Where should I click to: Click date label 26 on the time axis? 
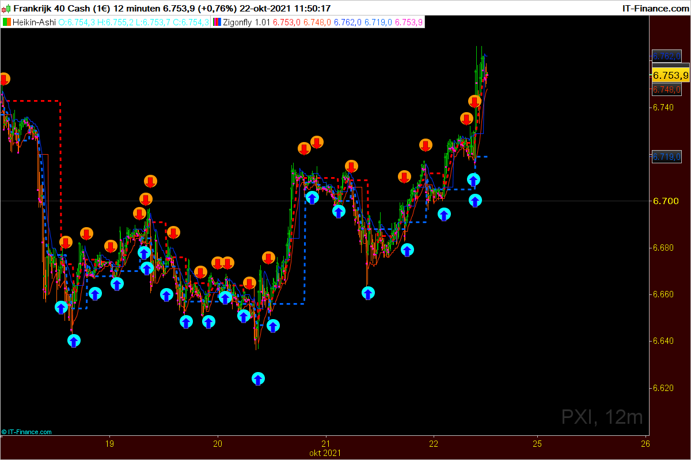tap(645, 444)
